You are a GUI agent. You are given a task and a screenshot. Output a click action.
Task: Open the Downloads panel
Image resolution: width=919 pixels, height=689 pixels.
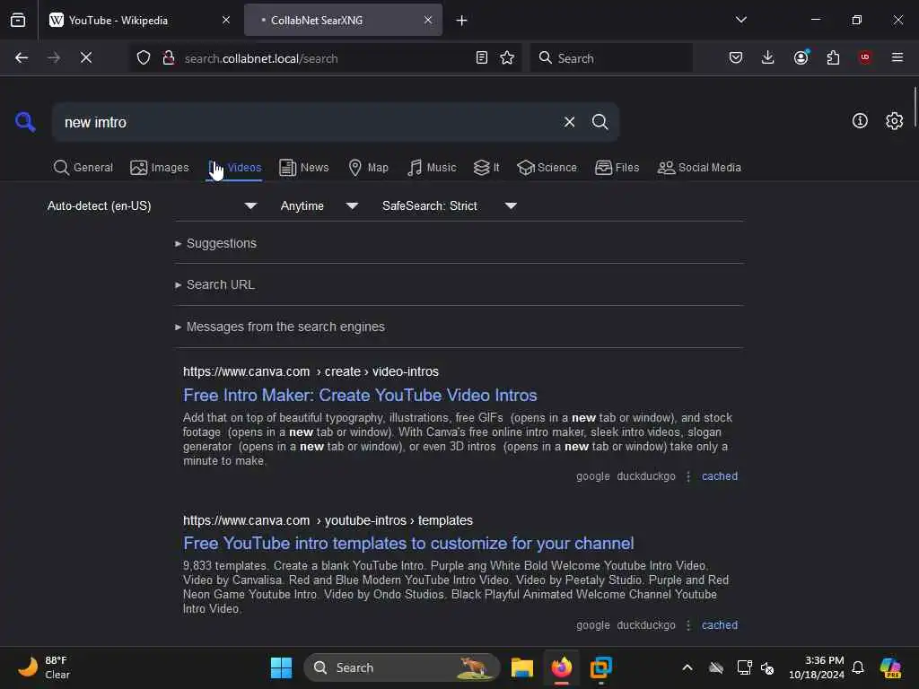tap(767, 57)
